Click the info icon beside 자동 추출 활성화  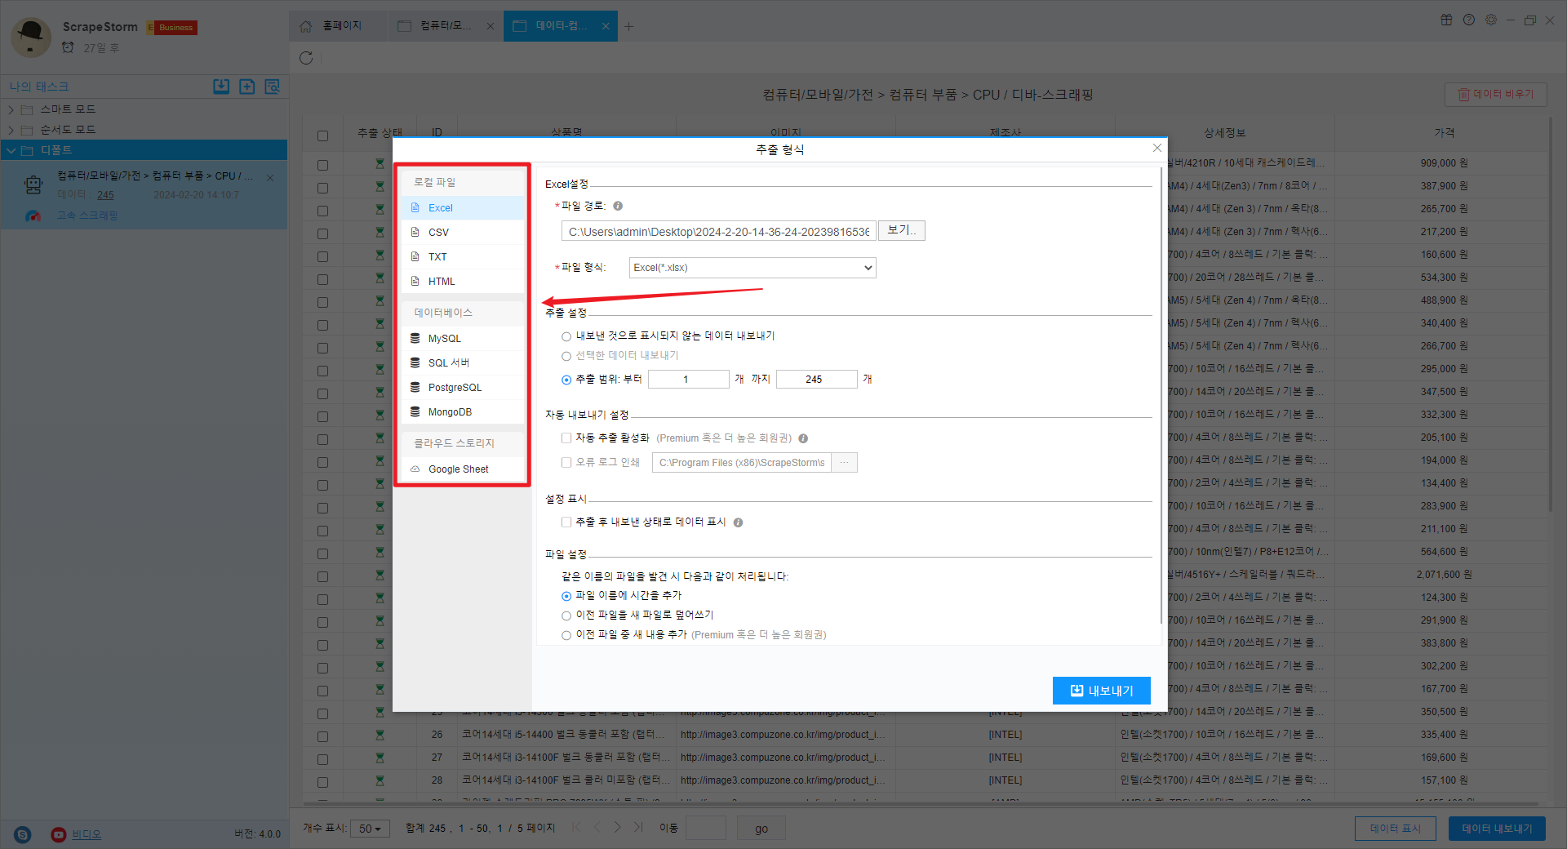pos(803,438)
